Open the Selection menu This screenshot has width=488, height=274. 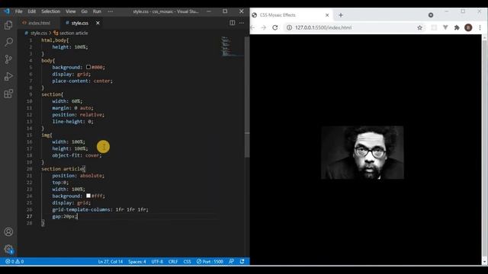click(x=51, y=11)
